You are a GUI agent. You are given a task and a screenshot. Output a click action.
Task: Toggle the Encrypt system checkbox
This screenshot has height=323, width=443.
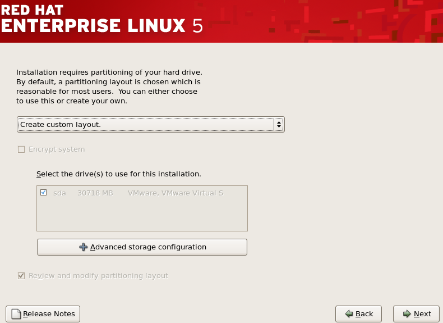(x=21, y=149)
